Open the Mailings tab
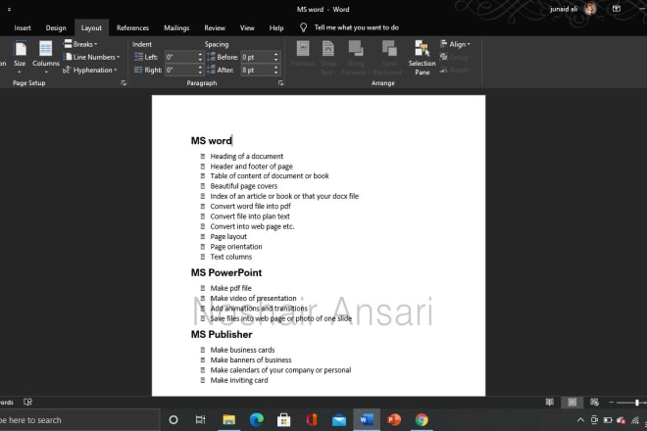 176,27
